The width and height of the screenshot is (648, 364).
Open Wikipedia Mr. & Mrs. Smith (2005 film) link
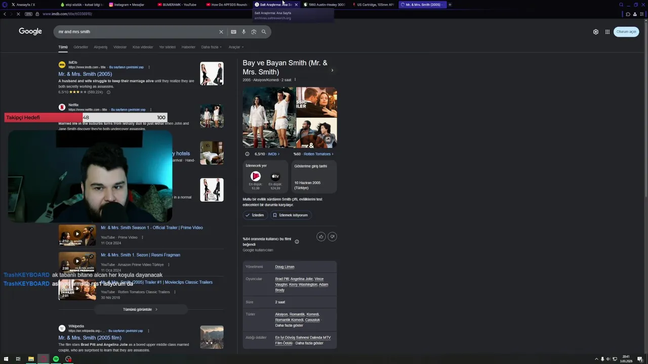click(x=90, y=338)
